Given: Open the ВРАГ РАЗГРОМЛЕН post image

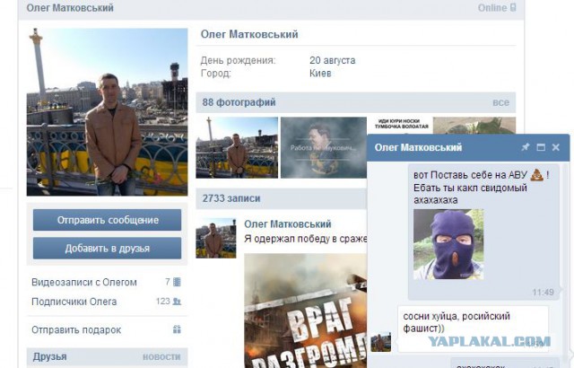Looking at the screenshot, I should (305, 311).
